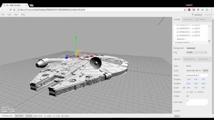
Task: Add a new script with the bottom NEW button
Action: (x=177, y=116)
